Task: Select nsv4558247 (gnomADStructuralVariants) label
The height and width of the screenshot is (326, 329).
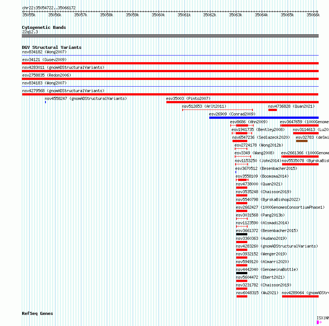Action: click(86, 98)
